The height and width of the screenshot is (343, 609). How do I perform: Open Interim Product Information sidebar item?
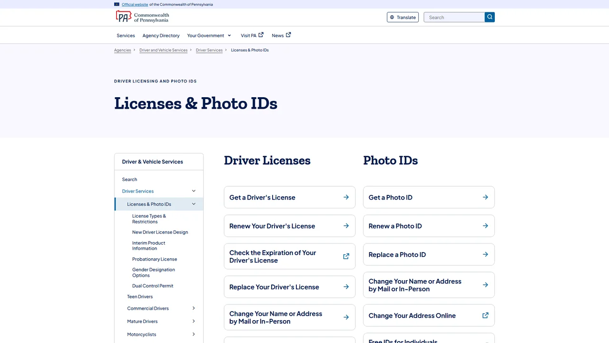tap(148, 245)
